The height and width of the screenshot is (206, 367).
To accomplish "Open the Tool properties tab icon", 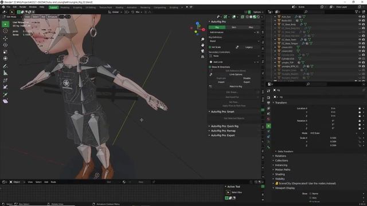I will pos(268,90).
